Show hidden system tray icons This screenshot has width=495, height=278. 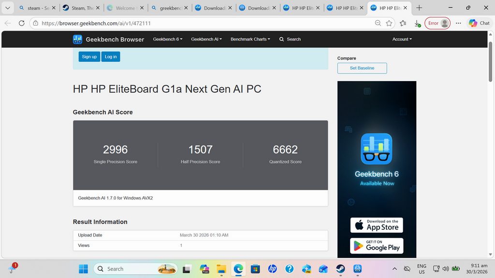(x=395, y=269)
